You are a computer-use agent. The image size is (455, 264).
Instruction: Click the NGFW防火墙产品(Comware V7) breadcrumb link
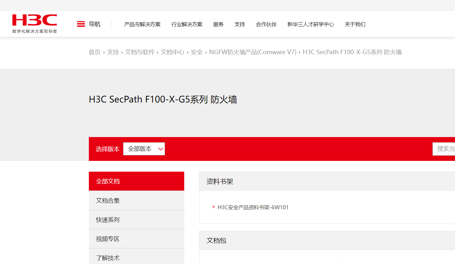tap(253, 52)
